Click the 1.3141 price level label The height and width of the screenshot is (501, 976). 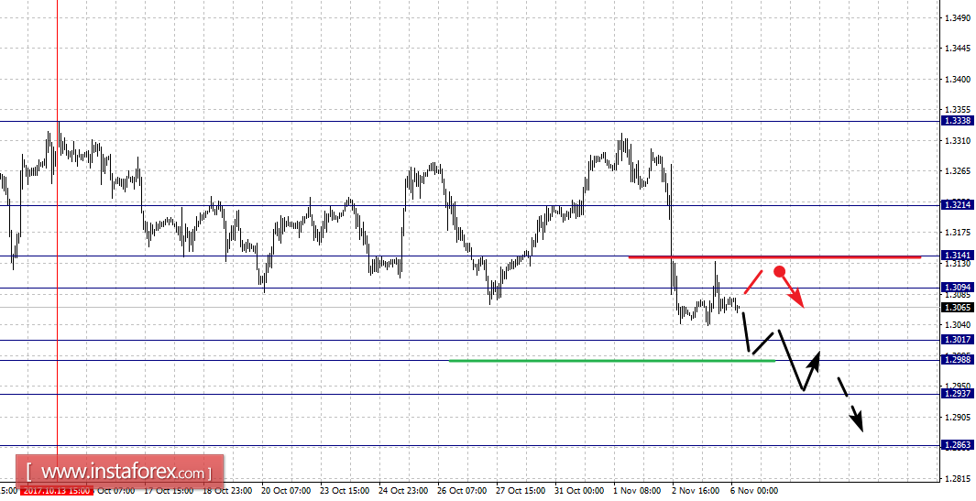[958, 256]
